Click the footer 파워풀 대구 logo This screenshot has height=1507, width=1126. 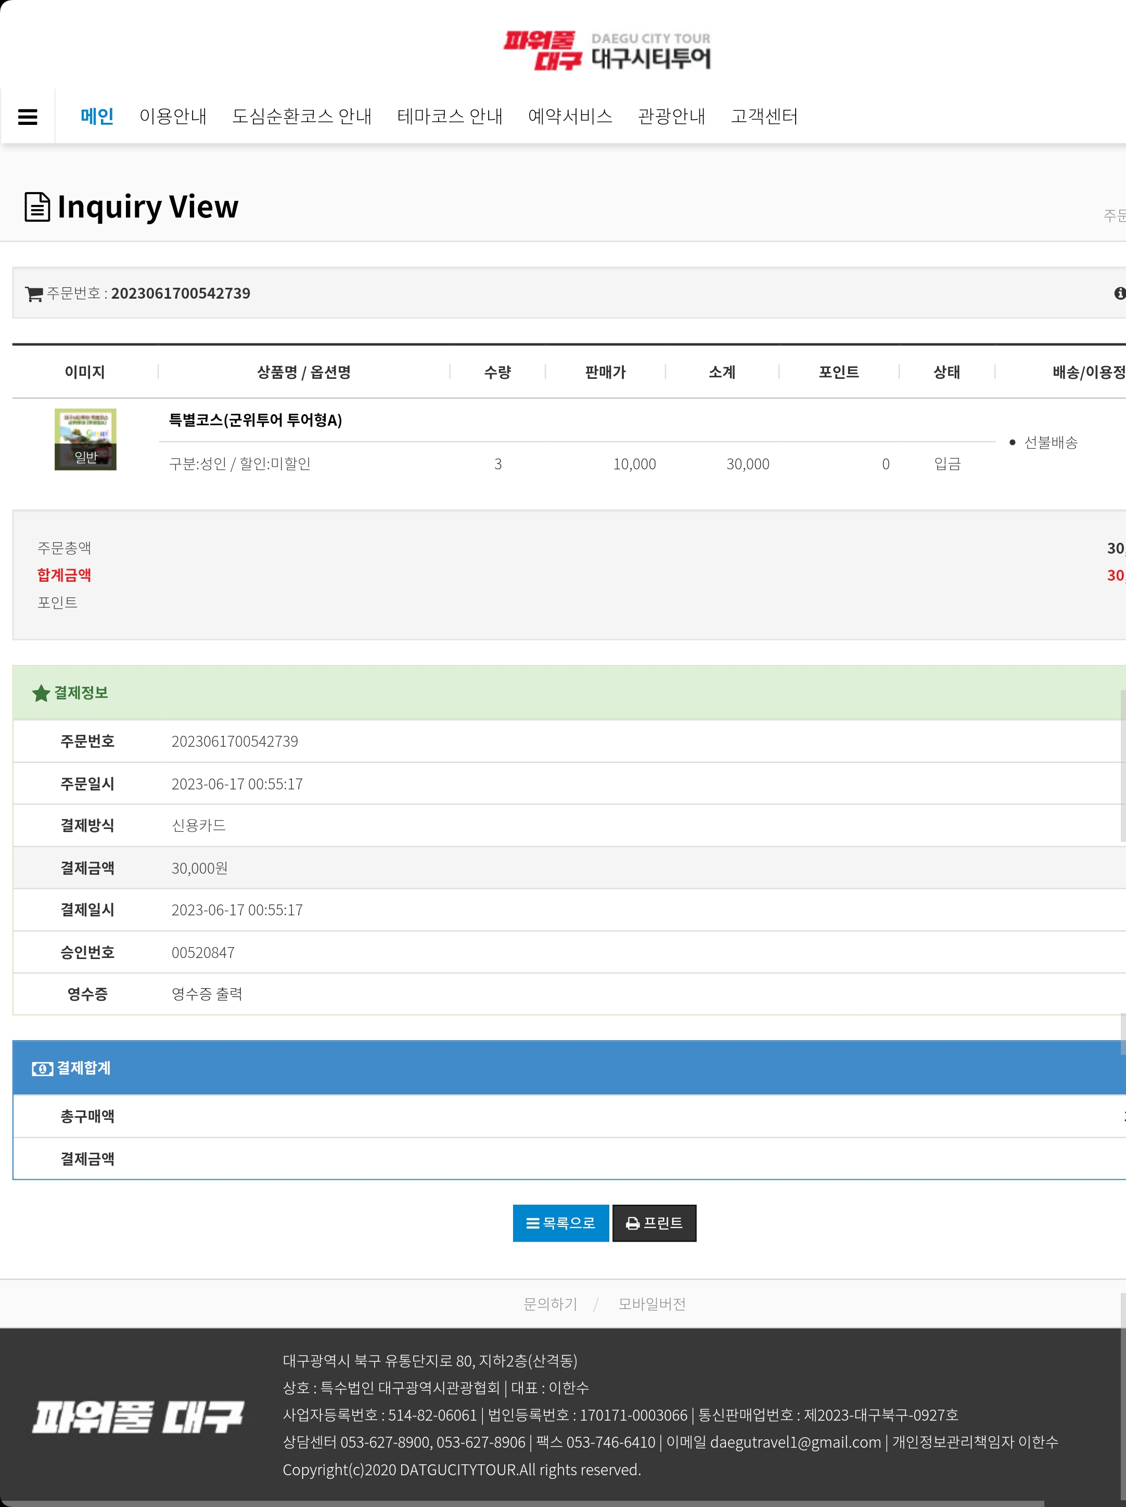[137, 1417]
